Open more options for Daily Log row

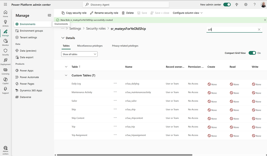tap(115, 83)
